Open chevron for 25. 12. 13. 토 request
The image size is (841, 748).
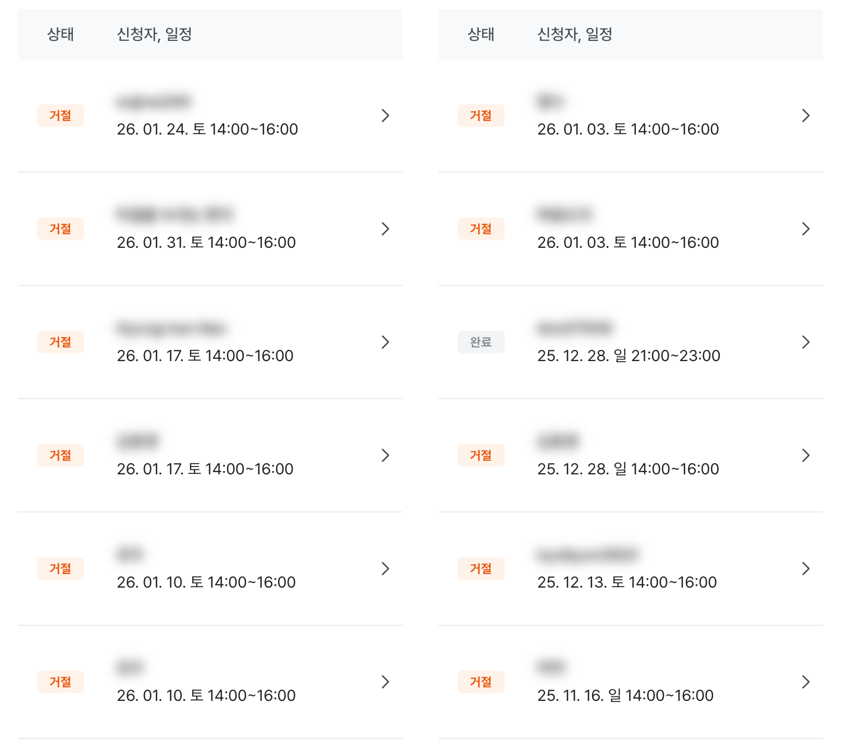pyautogui.click(x=806, y=569)
